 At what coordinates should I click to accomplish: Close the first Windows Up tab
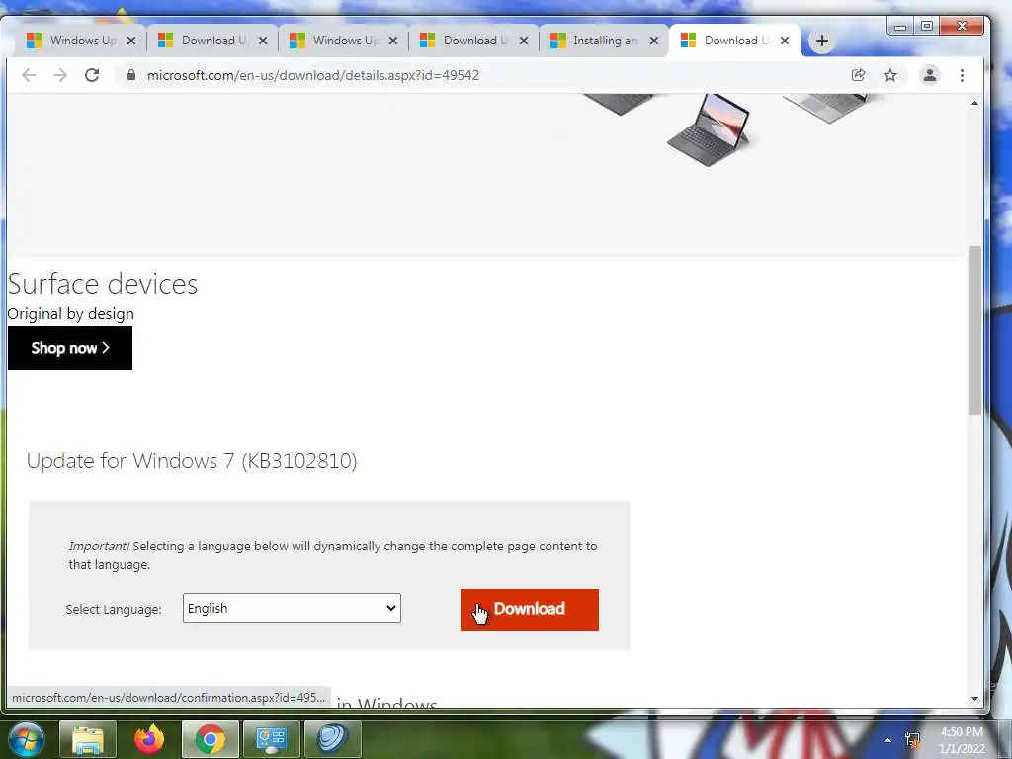point(131,41)
